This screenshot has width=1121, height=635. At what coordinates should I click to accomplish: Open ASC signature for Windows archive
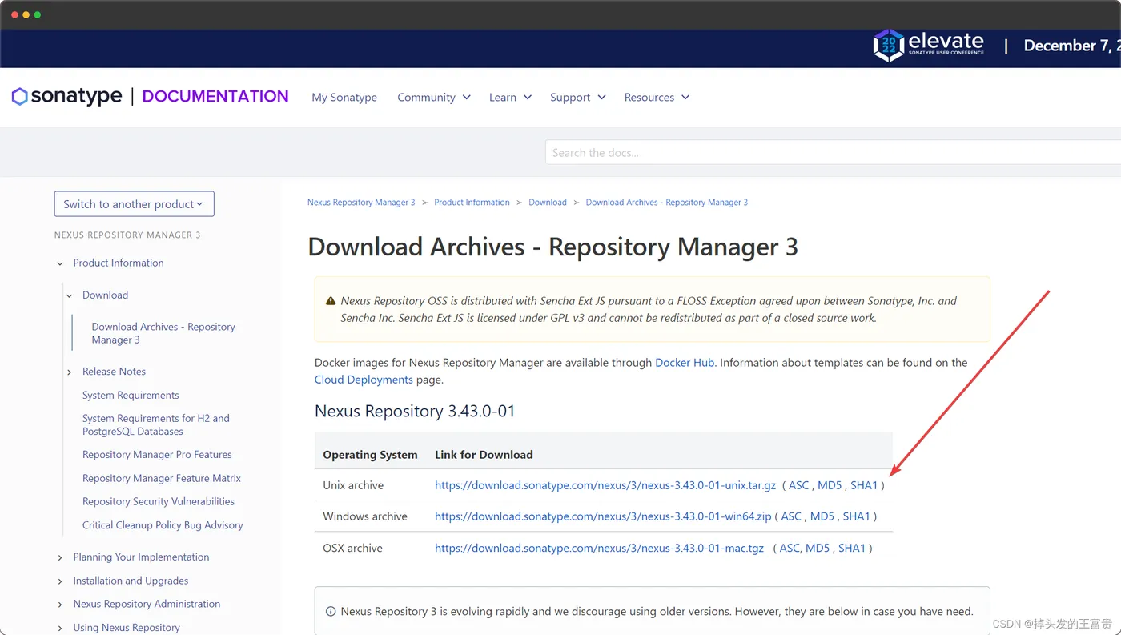click(791, 516)
